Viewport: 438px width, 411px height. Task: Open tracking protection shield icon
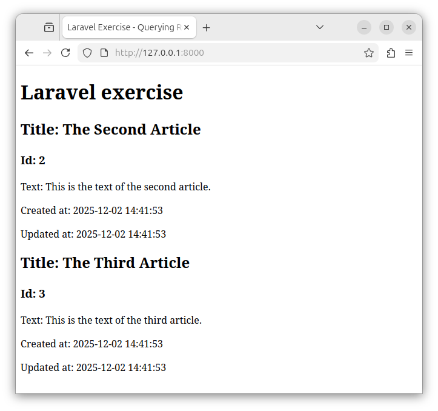click(x=87, y=53)
